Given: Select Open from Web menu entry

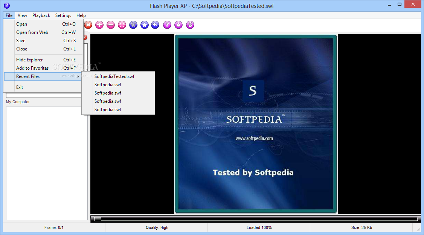Looking at the screenshot, I should click(43, 32).
